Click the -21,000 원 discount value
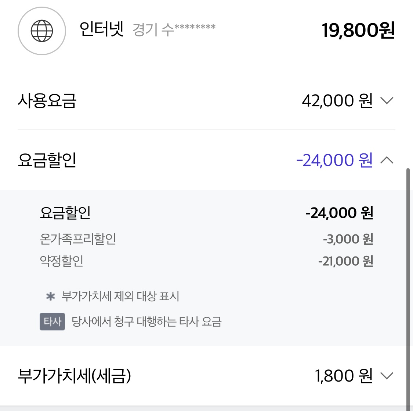Screen dimensions: 413x411 pyautogui.click(x=345, y=261)
